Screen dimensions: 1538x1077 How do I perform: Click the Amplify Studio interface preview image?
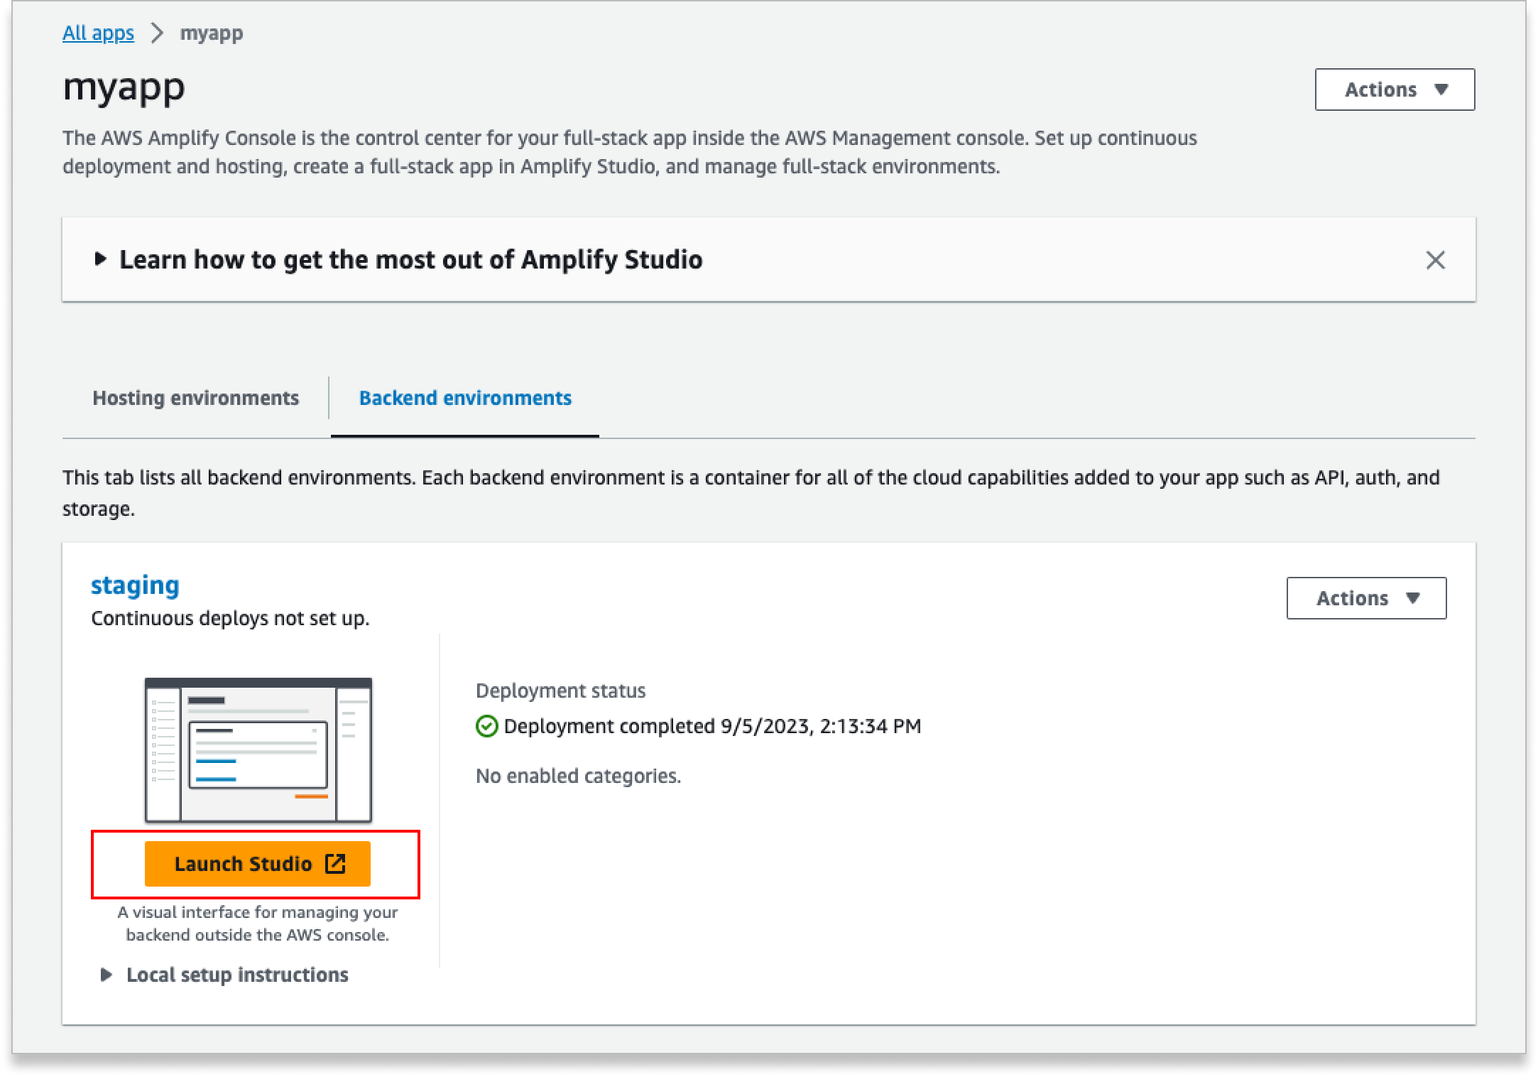[x=257, y=747]
